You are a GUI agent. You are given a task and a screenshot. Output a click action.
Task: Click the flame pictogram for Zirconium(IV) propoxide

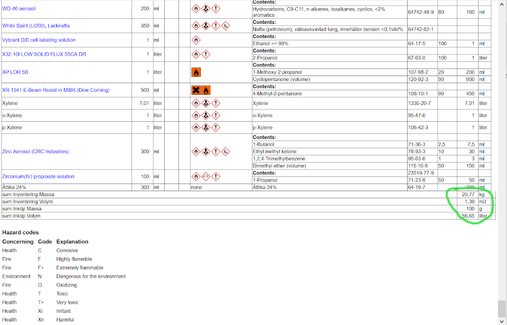[x=196, y=176]
